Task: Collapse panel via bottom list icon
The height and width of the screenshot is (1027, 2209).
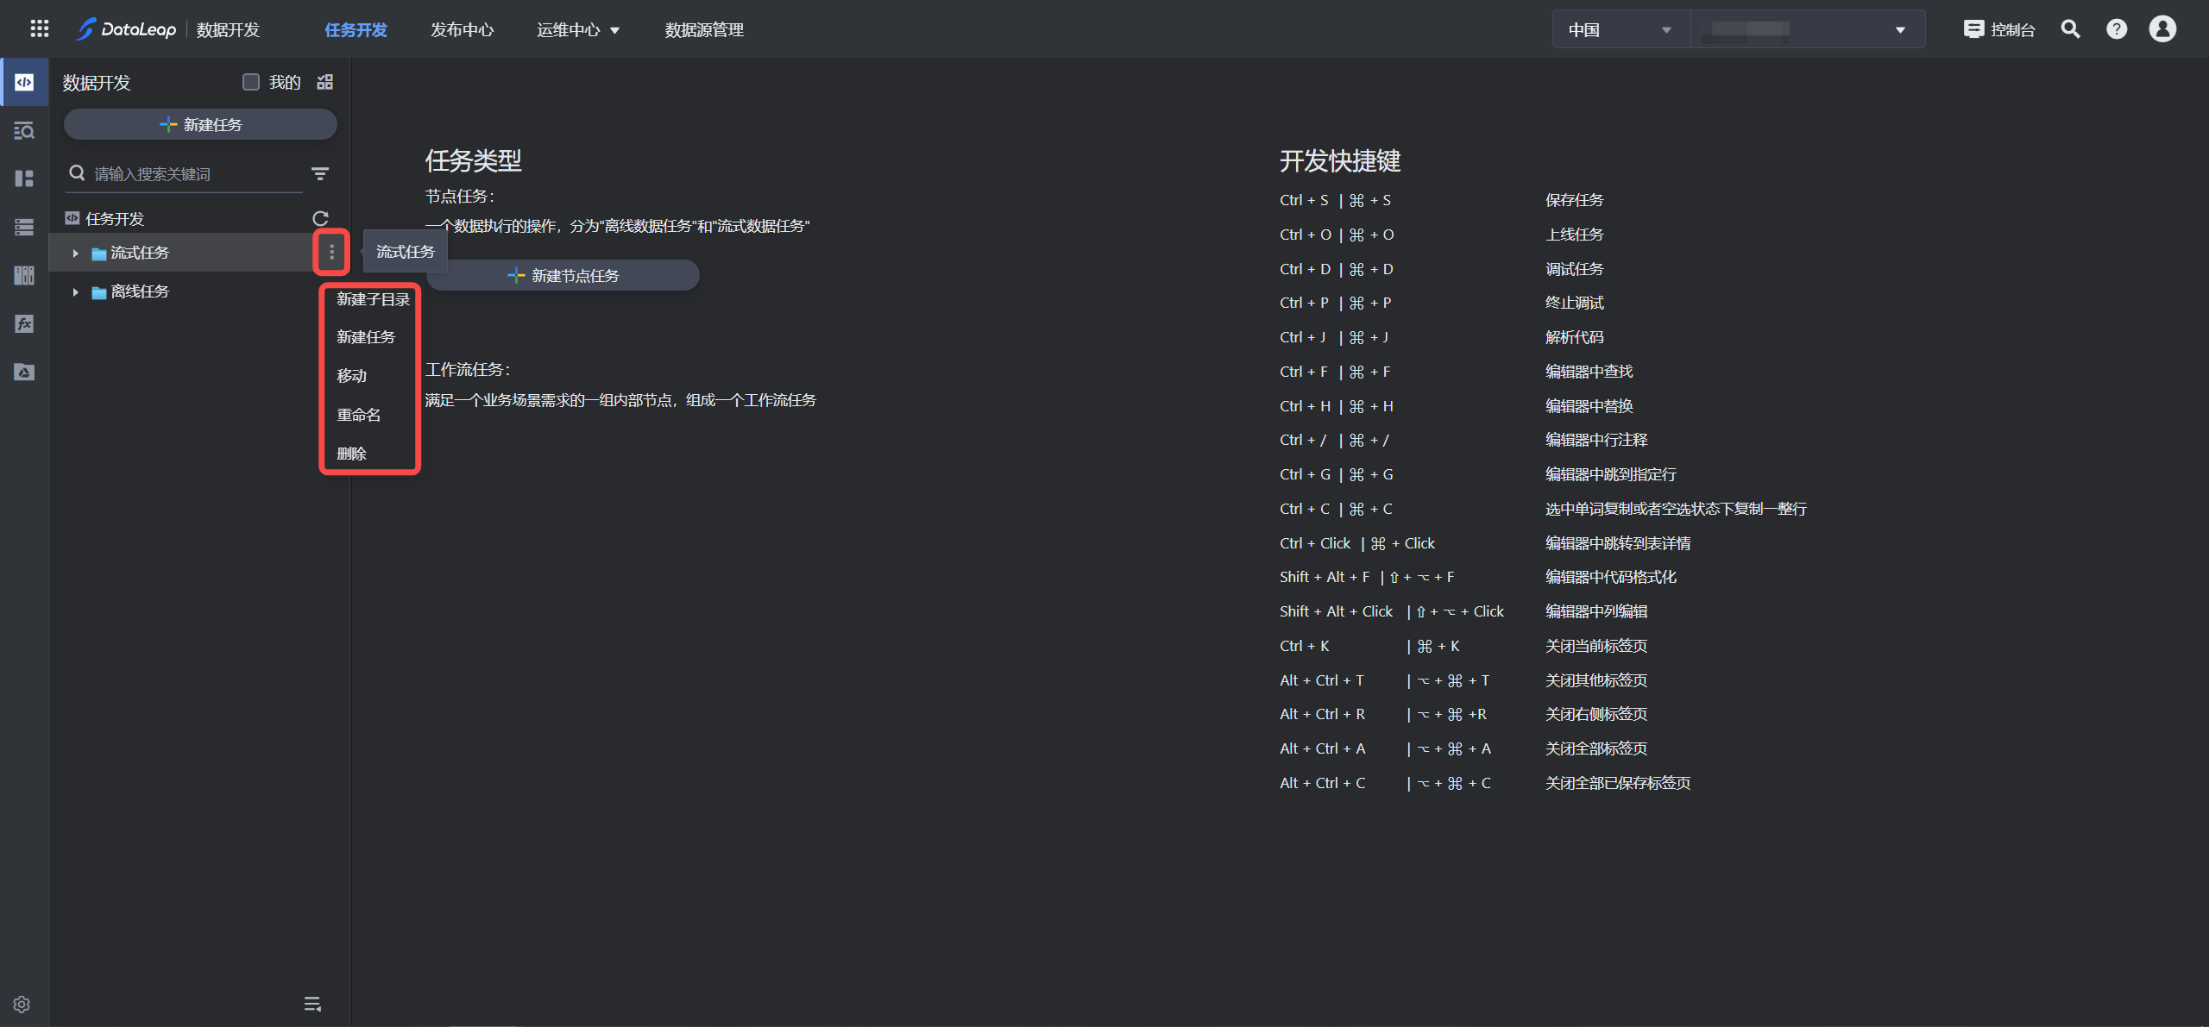Action: point(312,1005)
